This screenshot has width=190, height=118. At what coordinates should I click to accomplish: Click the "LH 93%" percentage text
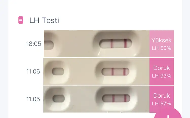tap(161, 76)
